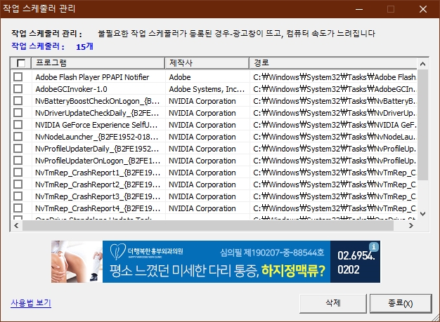This screenshot has width=440, height=322.
Task: Click the 삭제 button
Action: (333, 303)
